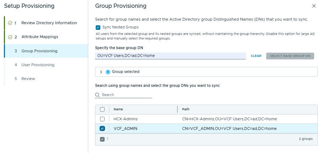Expand the Group selected section
Image resolution: width=322 pixels, height=153 pixels.
pyautogui.click(x=101, y=72)
